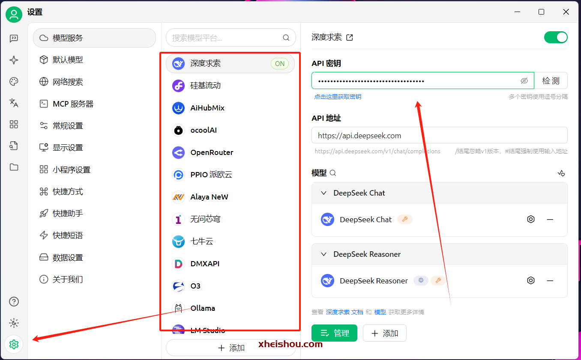Open the 模型 link in footer text

pyautogui.click(x=380, y=312)
